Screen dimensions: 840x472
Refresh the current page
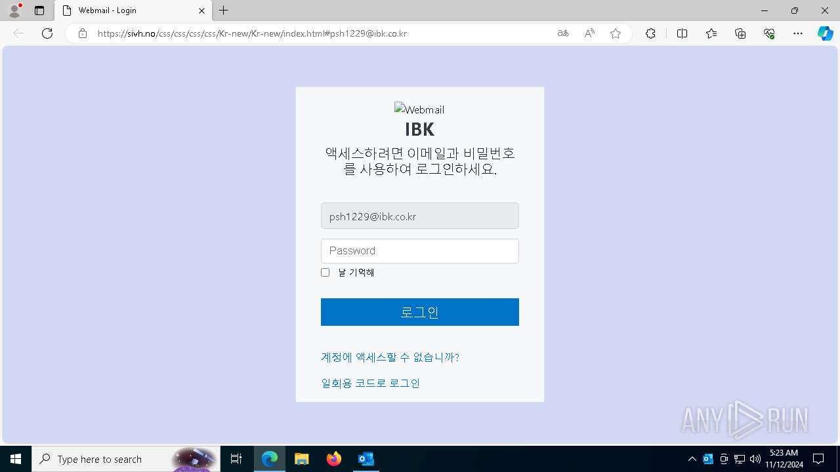[47, 33]
